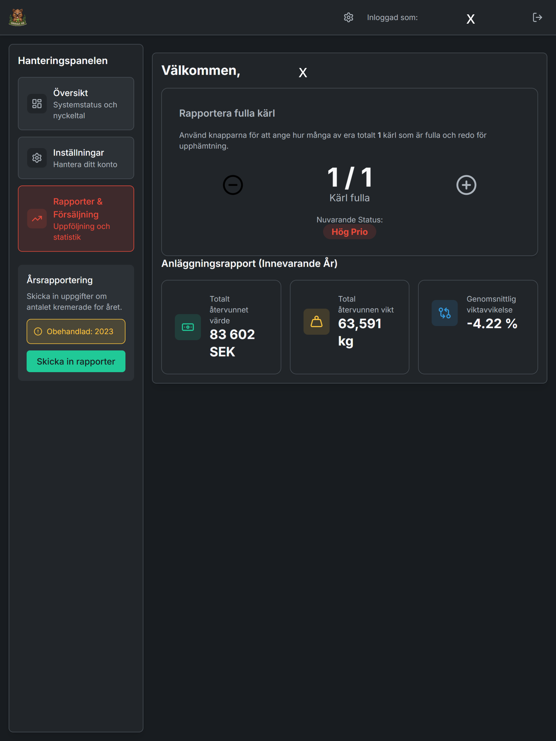Click the Översikt grid icon

pos(37,104)
